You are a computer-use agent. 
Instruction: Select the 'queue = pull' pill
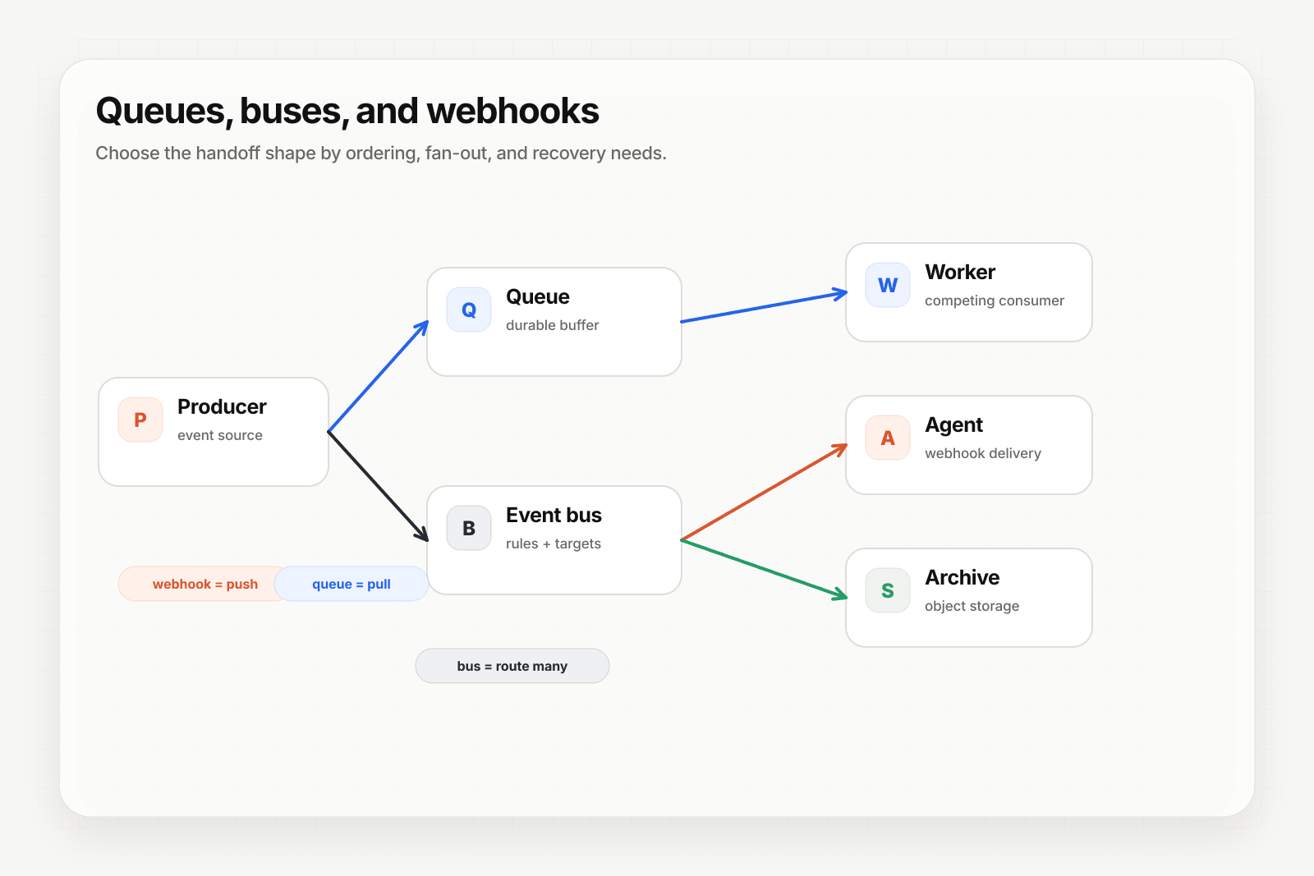pyautogui.click(x=351, y=584)
